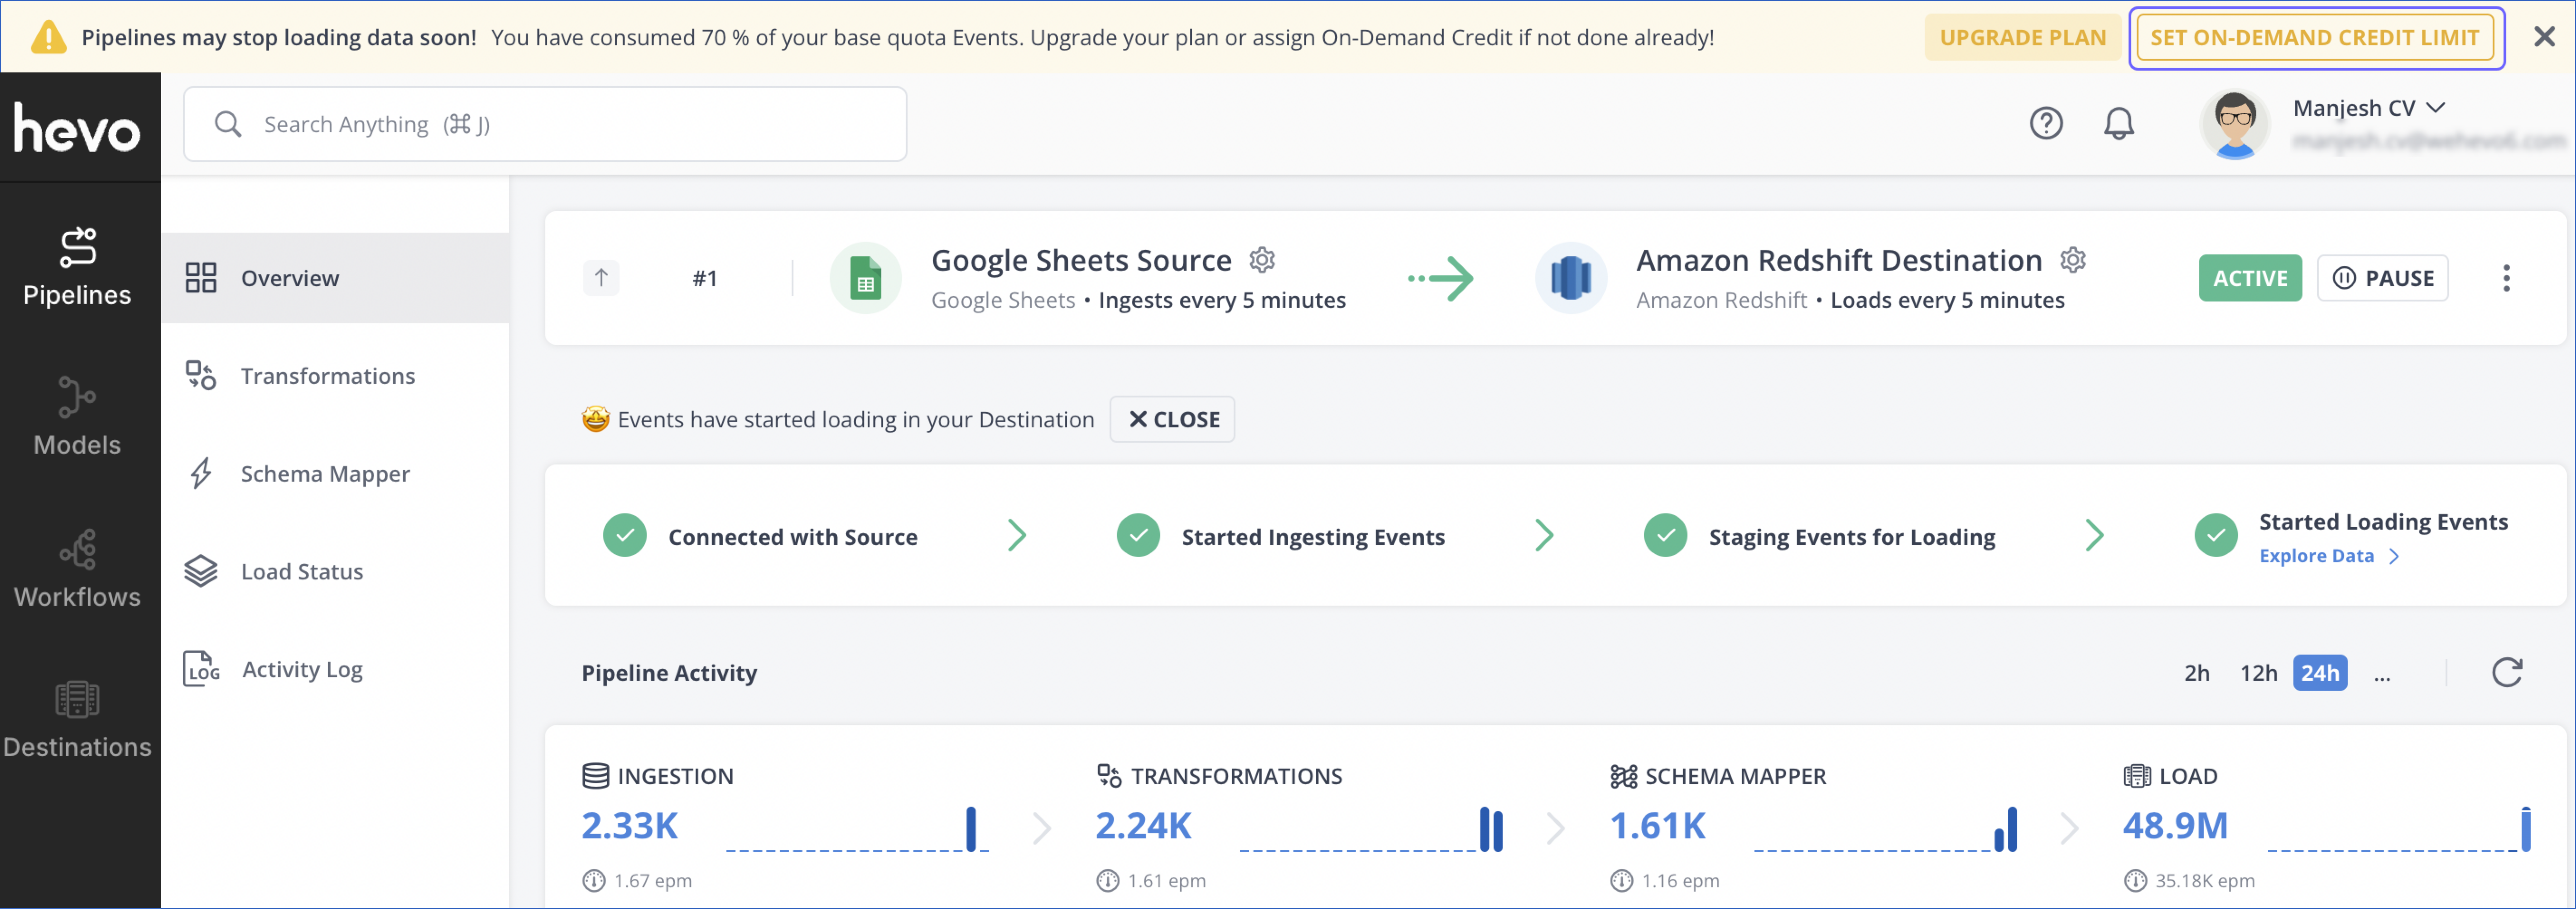
Task: Raise pipeline priority with the up arrow
Action: pos(600,278)
